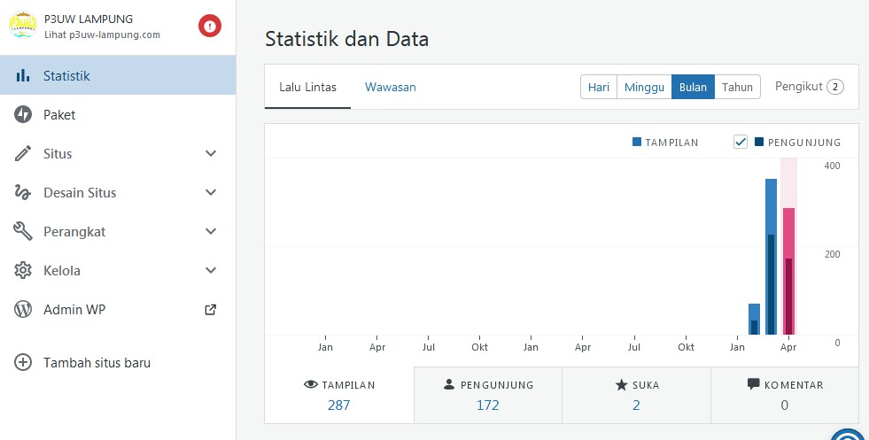Screen dimensions: 869x440
Task: Click the Perangkat wrench icon
Action: coord(23,231)
